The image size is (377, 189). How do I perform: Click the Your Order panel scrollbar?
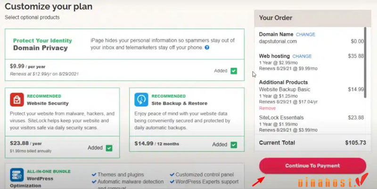(366, 71)
